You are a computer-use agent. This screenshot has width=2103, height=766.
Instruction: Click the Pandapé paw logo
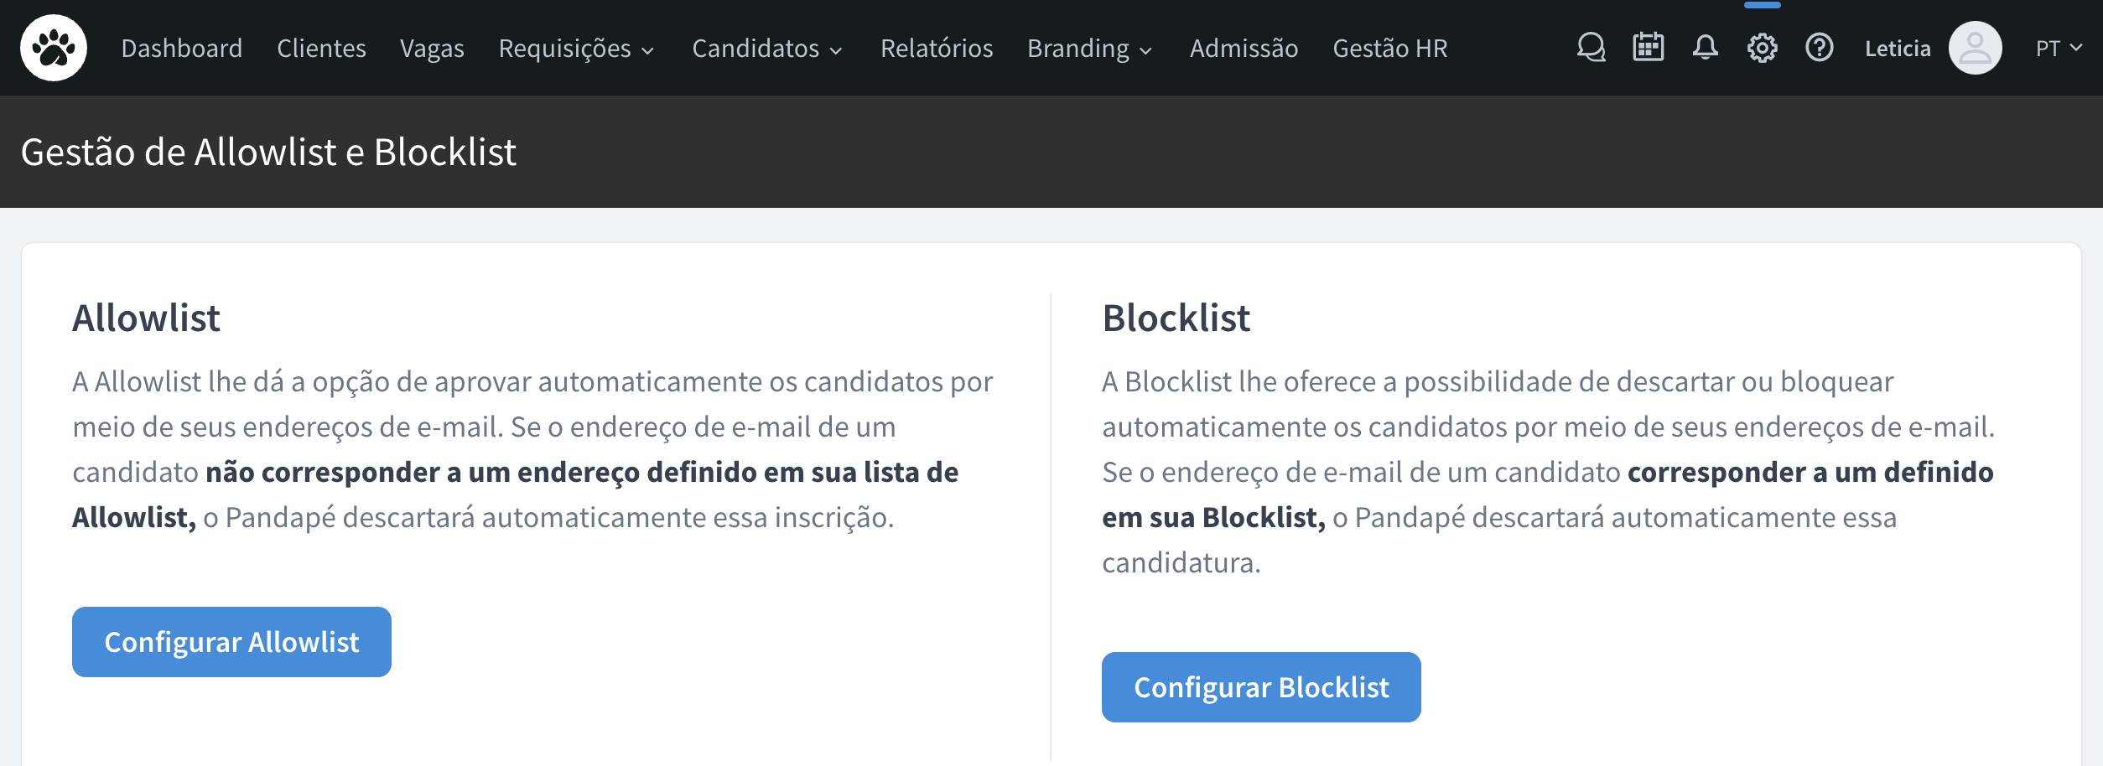tap(54, 48)
